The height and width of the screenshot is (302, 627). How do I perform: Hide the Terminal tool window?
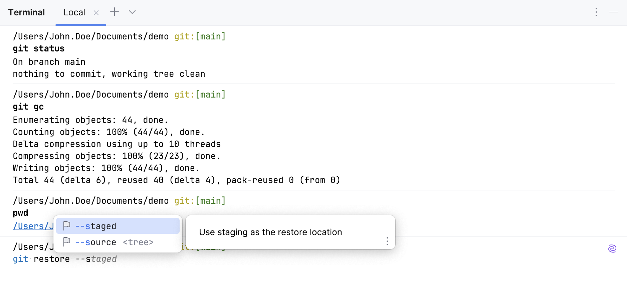coord(613,12)
